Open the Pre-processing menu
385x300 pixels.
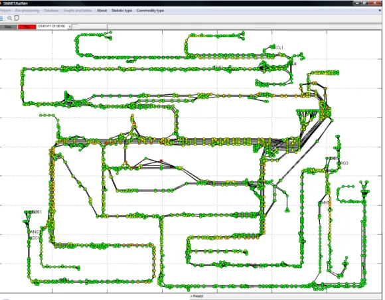(x=27, y=11)
